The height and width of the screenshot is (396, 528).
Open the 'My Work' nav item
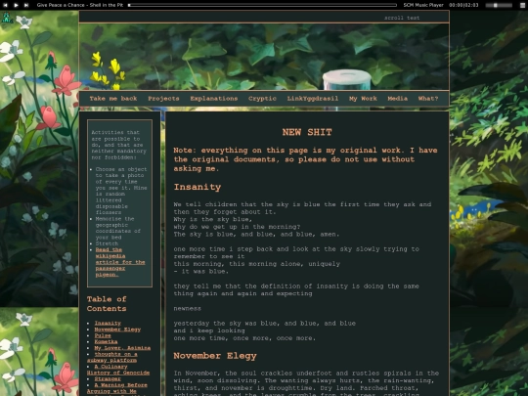pos(363,99)
